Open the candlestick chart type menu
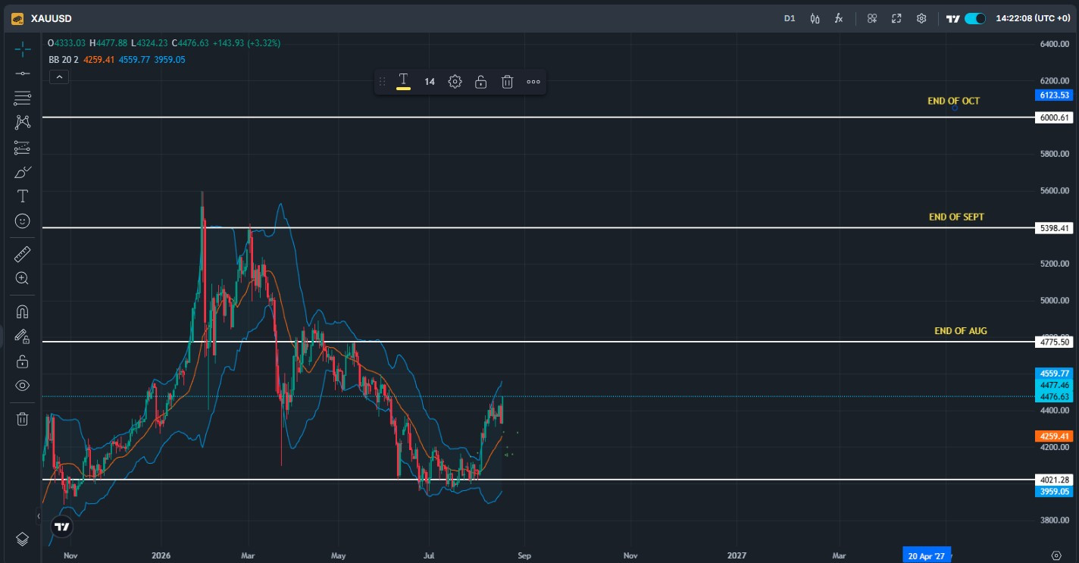Viewport: 1079px width, 563px height. click(815, 18)
